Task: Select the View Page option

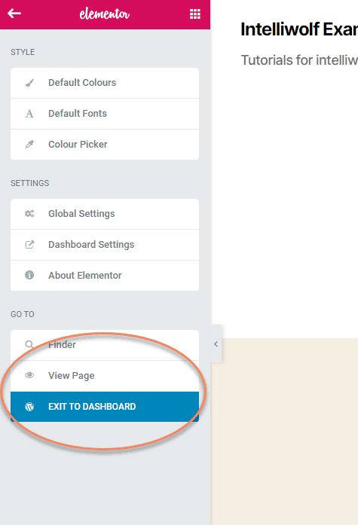Action: (105, 376)
